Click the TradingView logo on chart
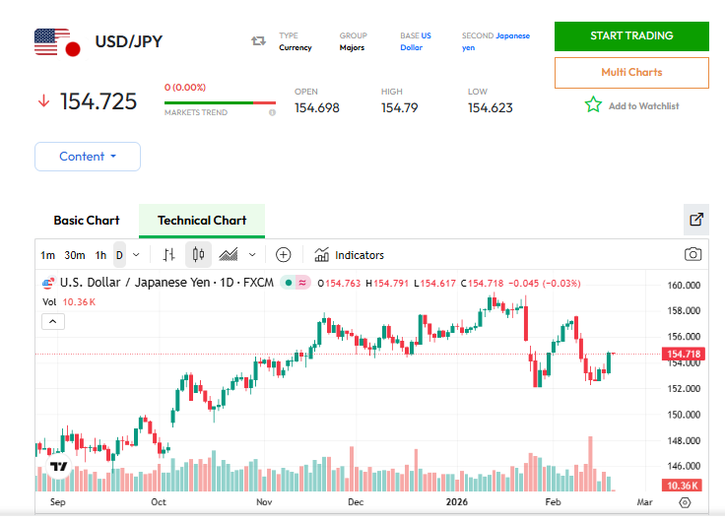The width and height of the screenshot is (725, 522). (x=58, y=470)
